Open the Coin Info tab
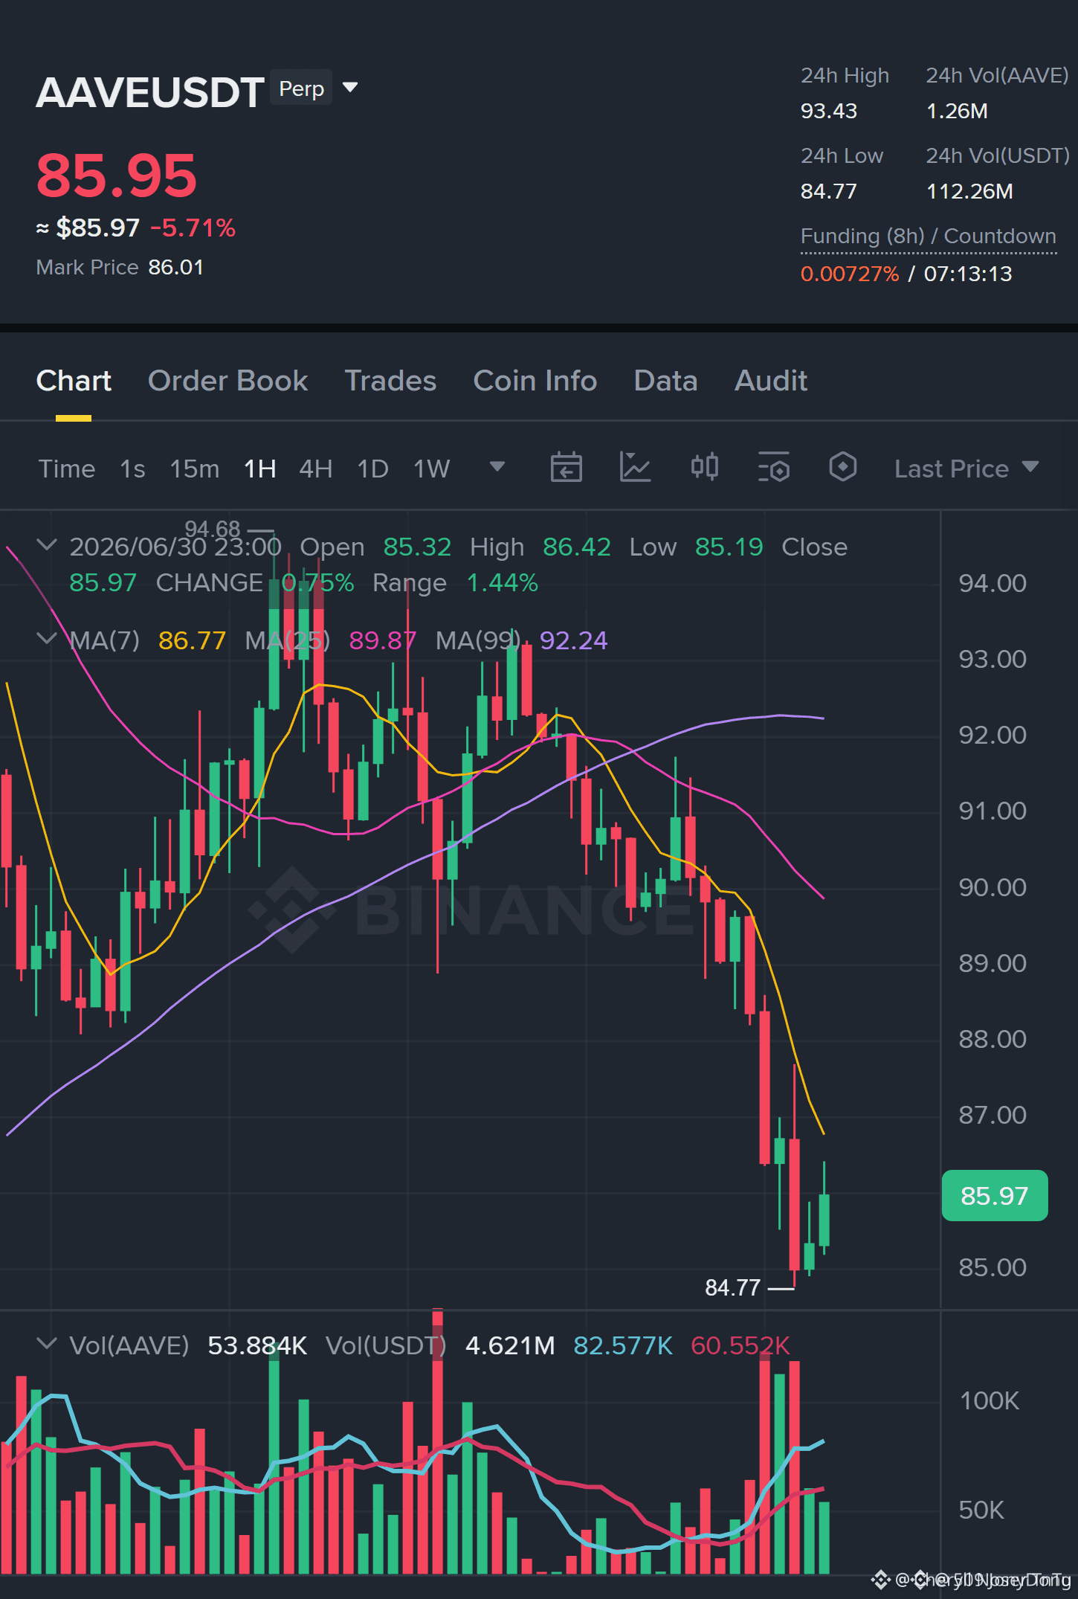The image size is (1078, 1599). point(535,381)
